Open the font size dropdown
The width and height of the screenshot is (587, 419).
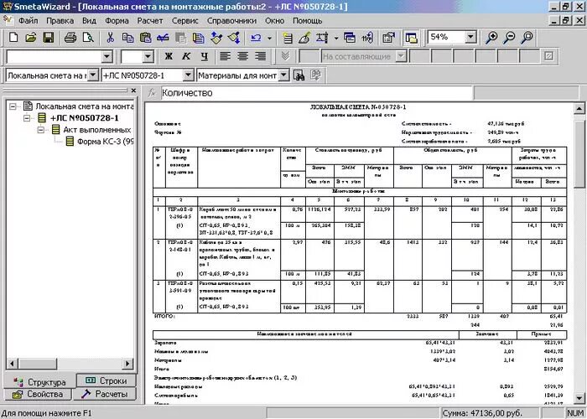point(148,57)
